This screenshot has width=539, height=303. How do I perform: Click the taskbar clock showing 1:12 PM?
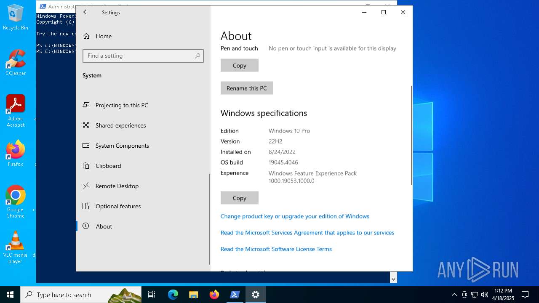click(x=503, y=295)
